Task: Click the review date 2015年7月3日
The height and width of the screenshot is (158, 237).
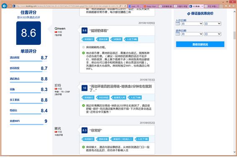Action: (147, 80)
